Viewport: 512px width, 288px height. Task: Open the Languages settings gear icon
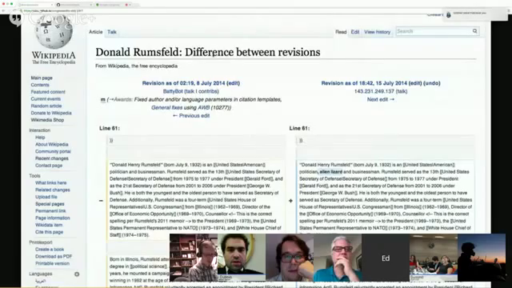coord(77,274)
